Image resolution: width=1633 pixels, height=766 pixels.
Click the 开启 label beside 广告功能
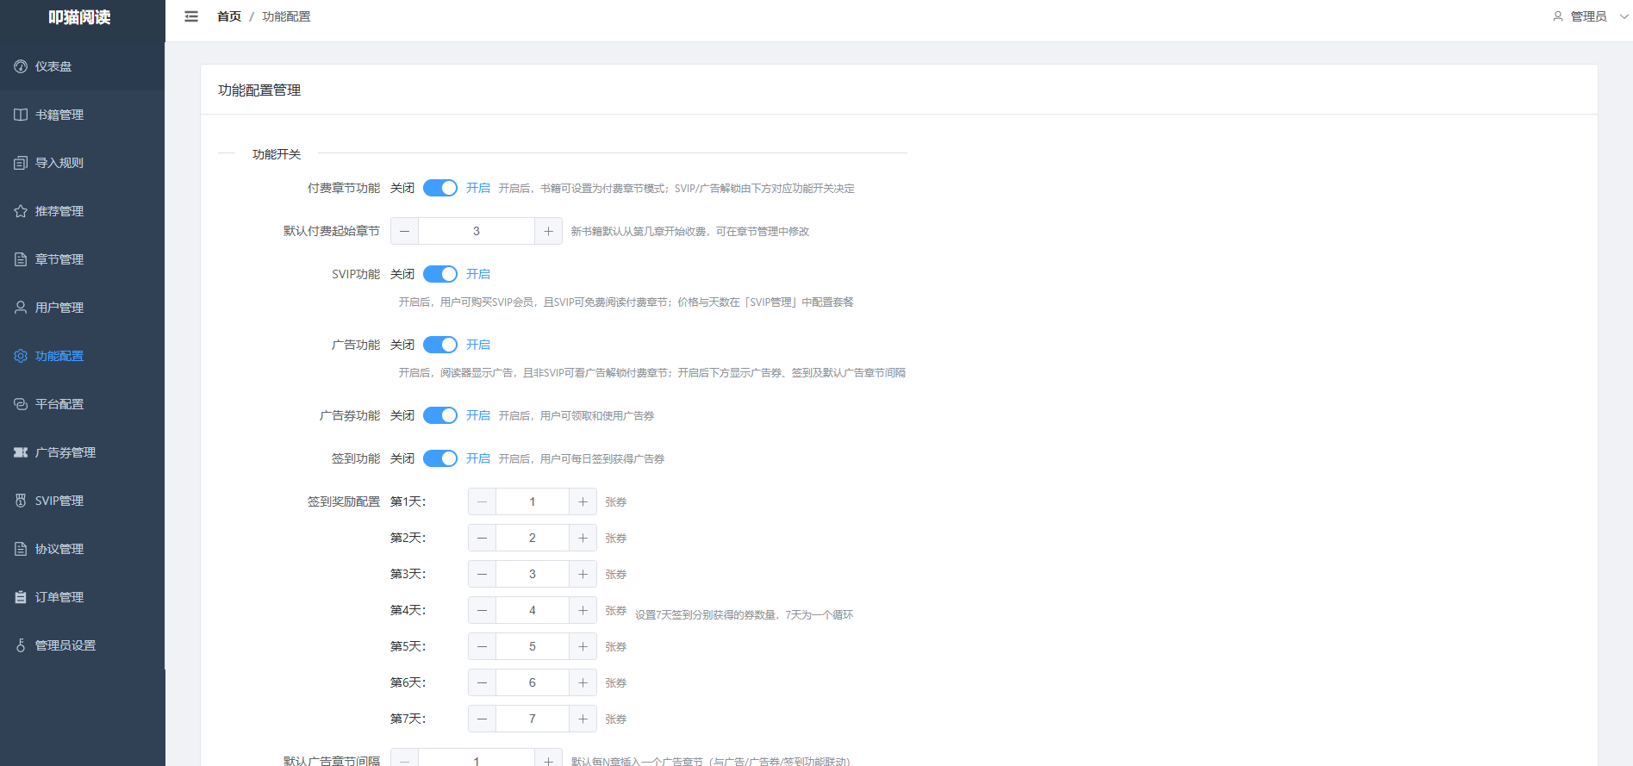tap(478, 345)
